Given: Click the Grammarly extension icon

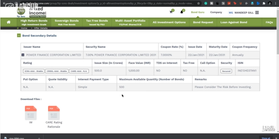Looking at the screenshot, I should tap(206, 3).
